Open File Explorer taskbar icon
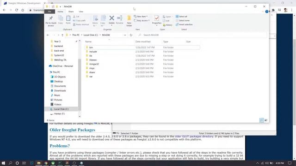The width and height of the screenshot is (296, 166). point(39,163)
